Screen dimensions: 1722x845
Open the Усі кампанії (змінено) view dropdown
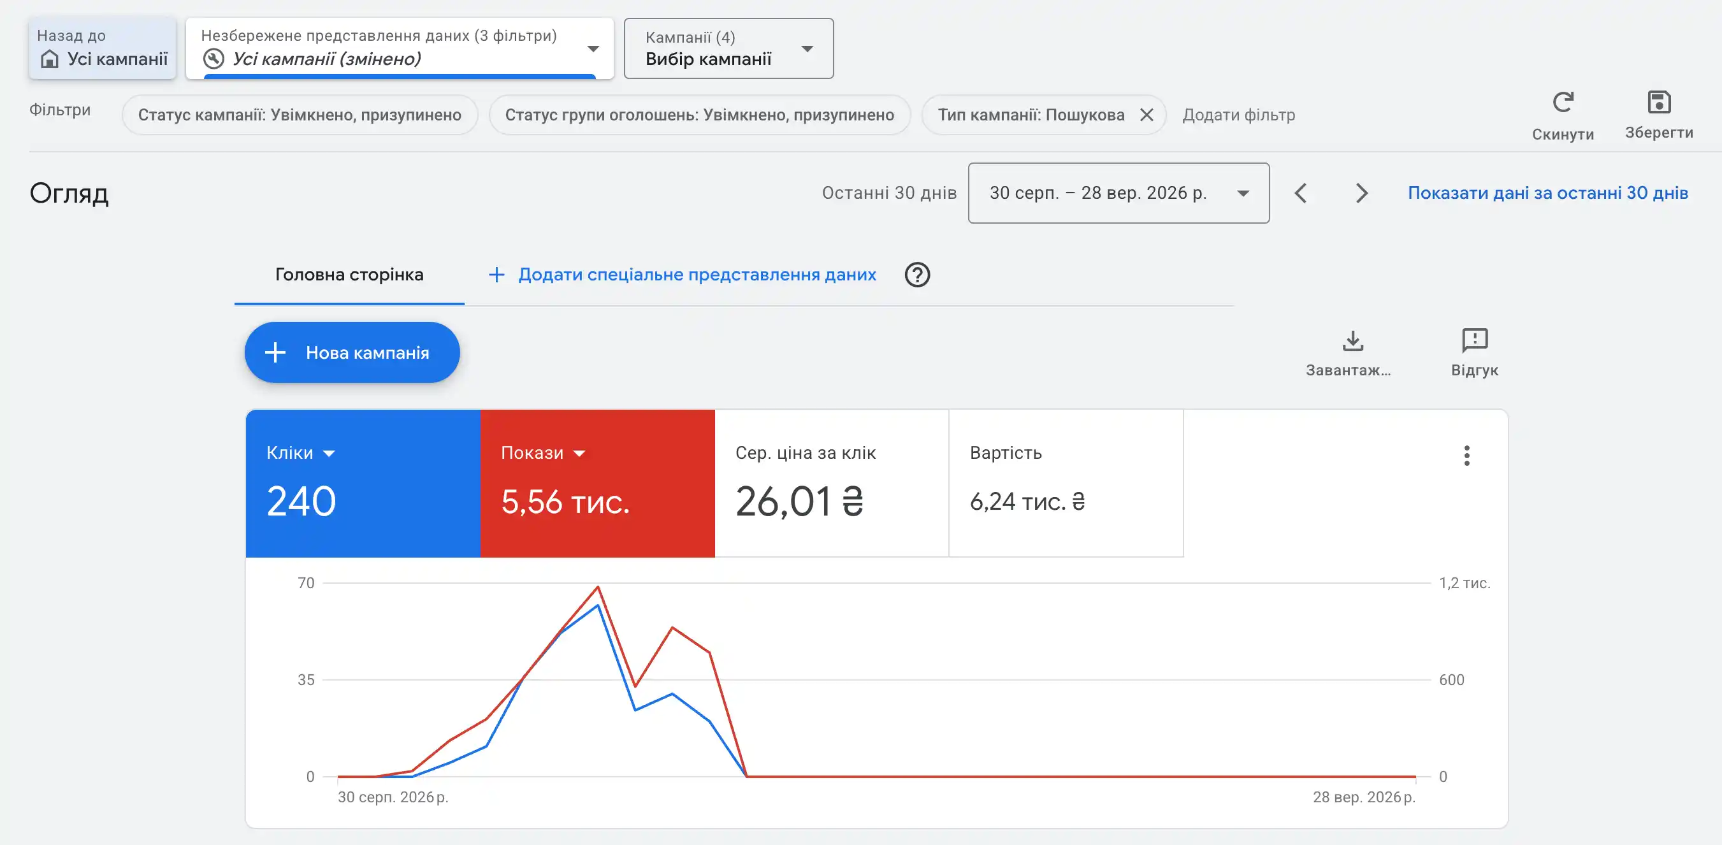tap(400, 48)
